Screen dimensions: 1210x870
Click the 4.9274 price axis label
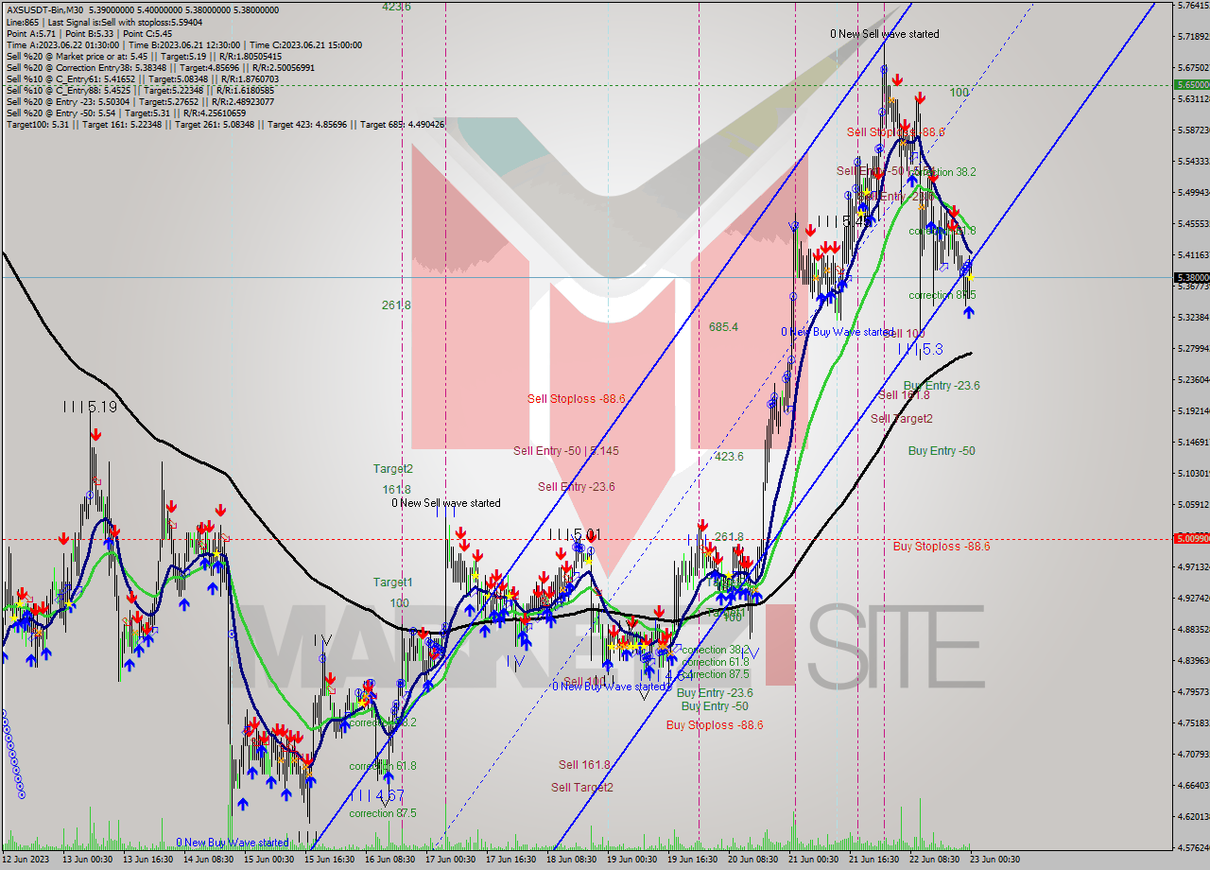[x=1193, y=598]
